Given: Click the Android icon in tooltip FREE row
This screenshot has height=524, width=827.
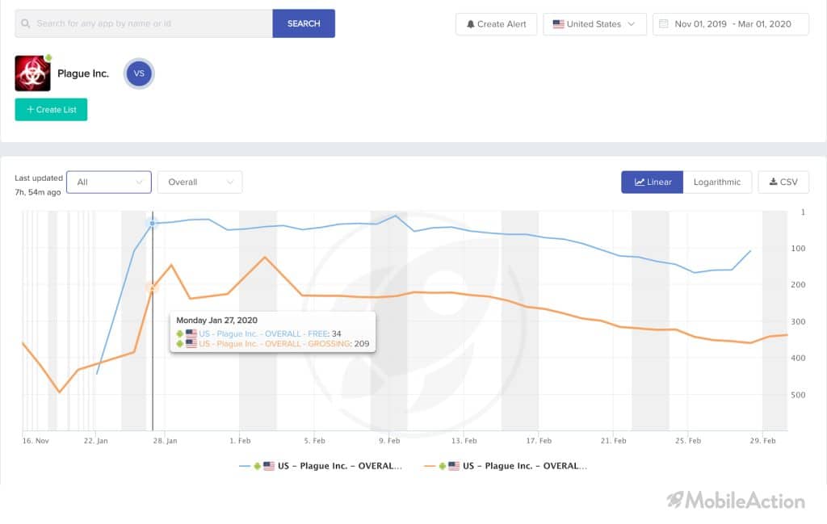Looking at the screenshot, I should click(180, 333).
